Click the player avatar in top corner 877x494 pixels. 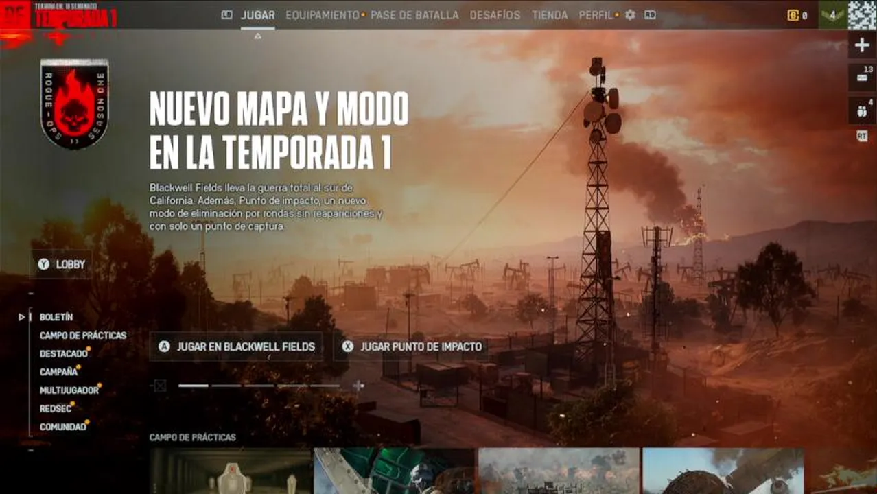(862, 14)
